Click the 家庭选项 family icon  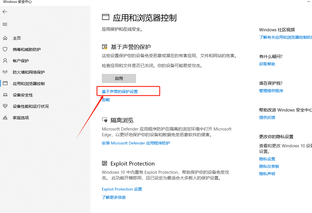(5, 118)
